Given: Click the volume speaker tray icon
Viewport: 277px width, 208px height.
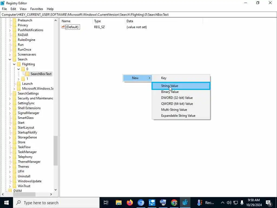Looking at the screenshot, I should coord(229,203).
